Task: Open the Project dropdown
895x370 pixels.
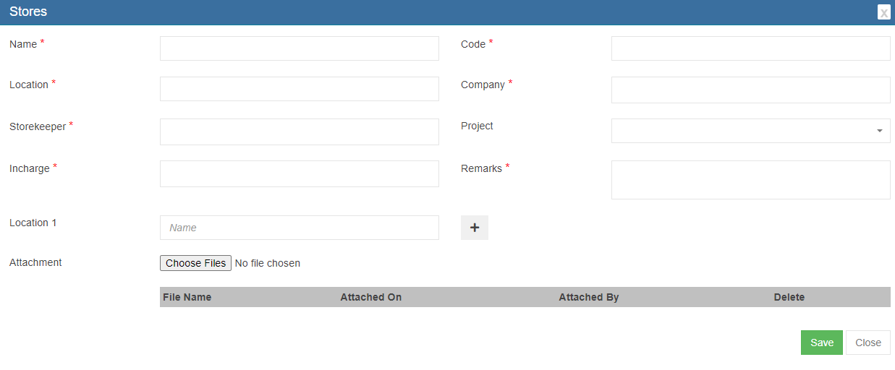Action: (x=750, y=131)
